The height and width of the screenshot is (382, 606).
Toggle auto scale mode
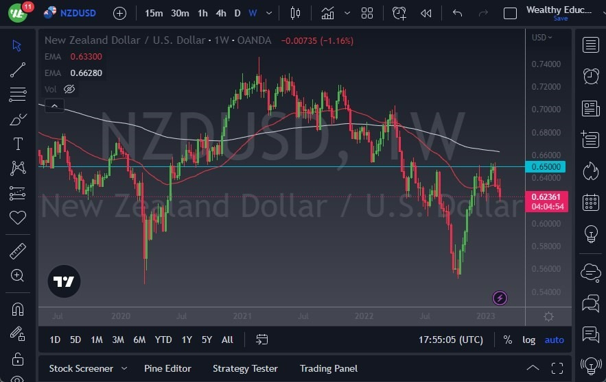(555, 340)
